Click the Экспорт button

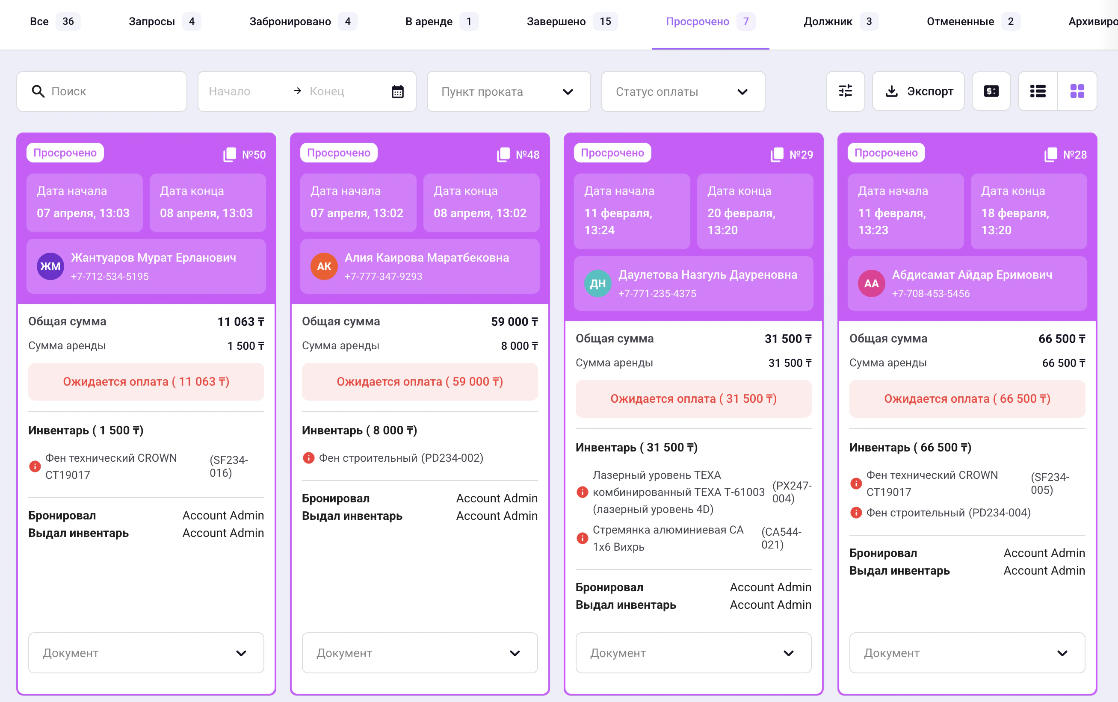click(x=918, y=91)
